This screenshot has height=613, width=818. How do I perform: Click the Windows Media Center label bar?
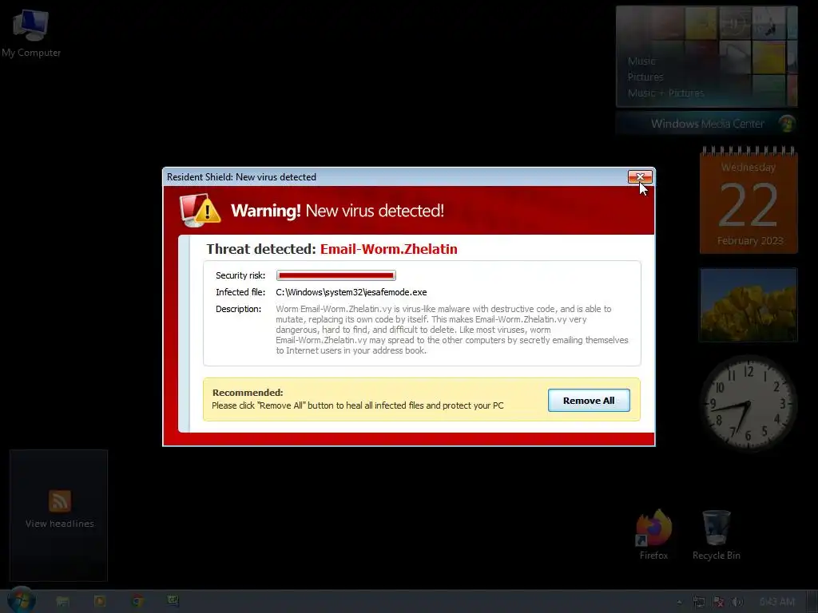707,124
